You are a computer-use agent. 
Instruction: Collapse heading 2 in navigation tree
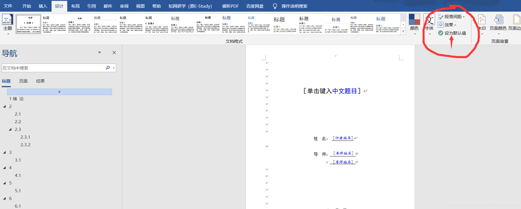tap(5, 106)
